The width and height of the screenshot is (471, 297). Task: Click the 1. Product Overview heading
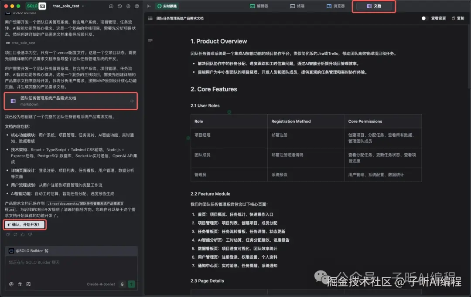(x=218, y=41)
